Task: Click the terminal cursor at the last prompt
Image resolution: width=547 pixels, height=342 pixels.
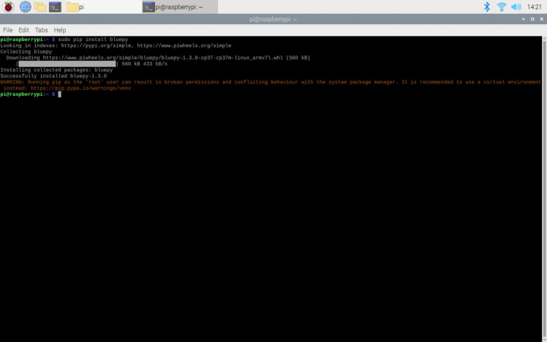Action: [x=60, y=94]
